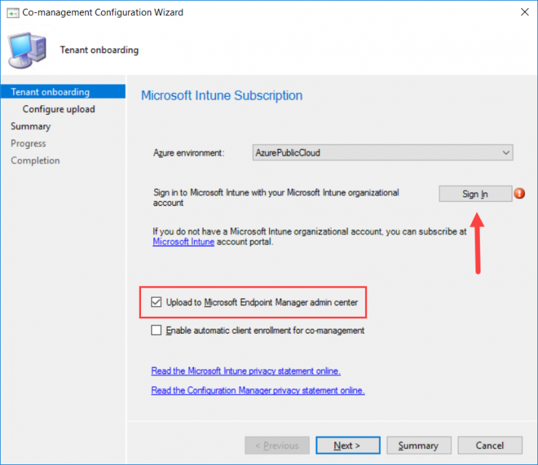
Task: Cancel the wizard
Action: (x=489, y=445)
